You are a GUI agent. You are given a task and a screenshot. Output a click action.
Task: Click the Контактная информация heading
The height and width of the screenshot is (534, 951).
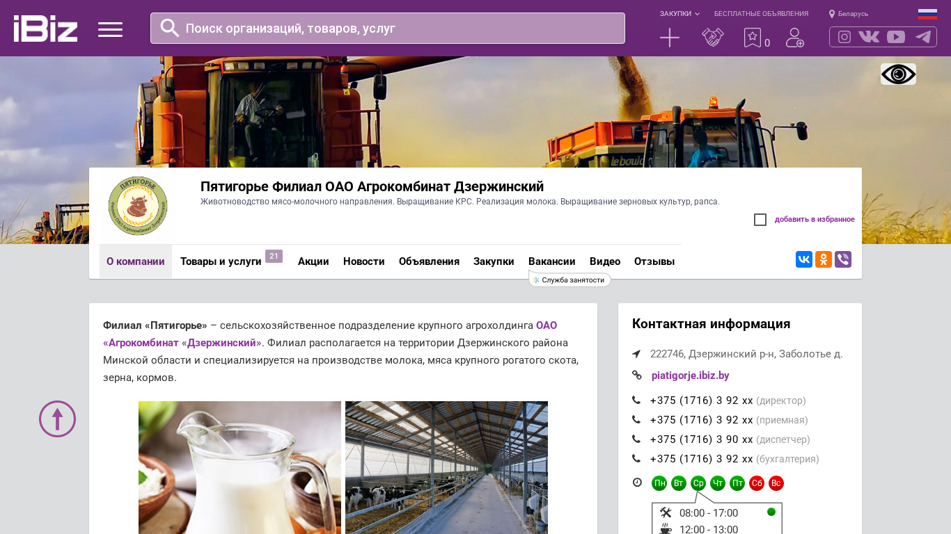point(711,324)
